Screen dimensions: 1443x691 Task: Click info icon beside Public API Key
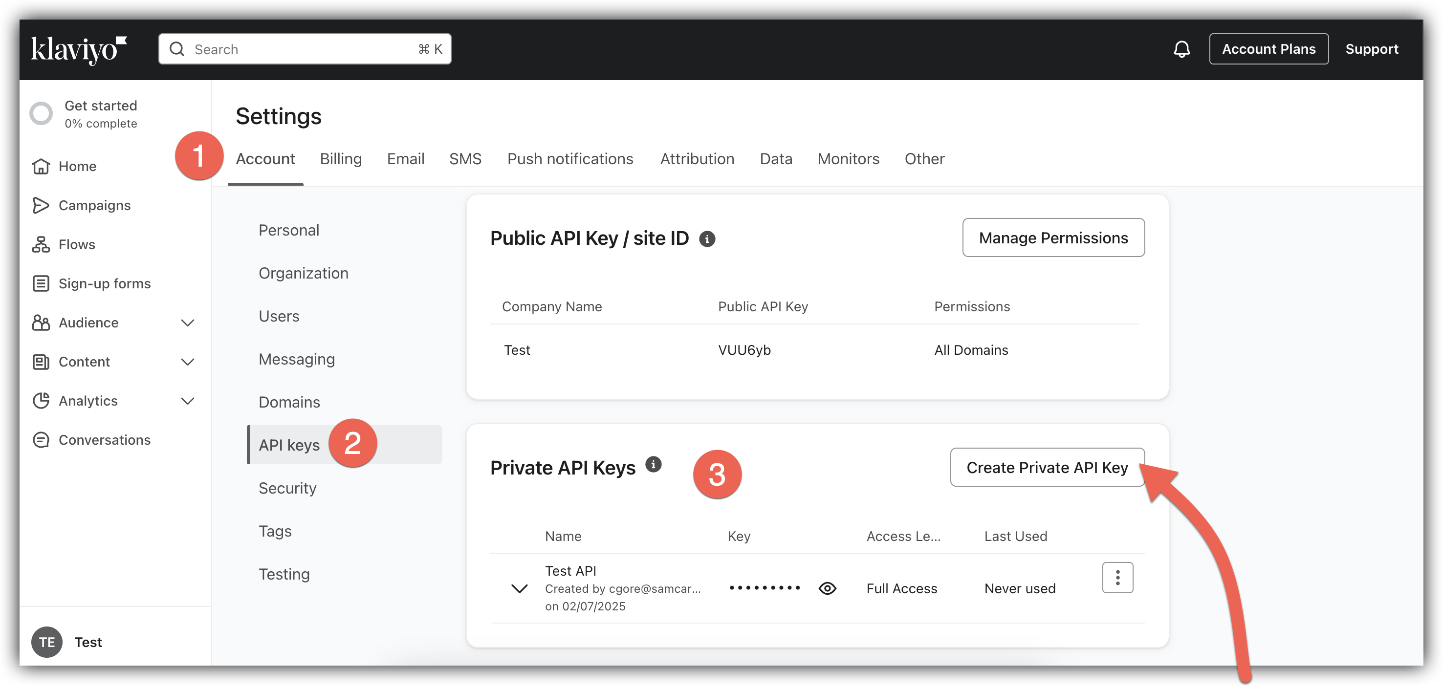point(707,239)
